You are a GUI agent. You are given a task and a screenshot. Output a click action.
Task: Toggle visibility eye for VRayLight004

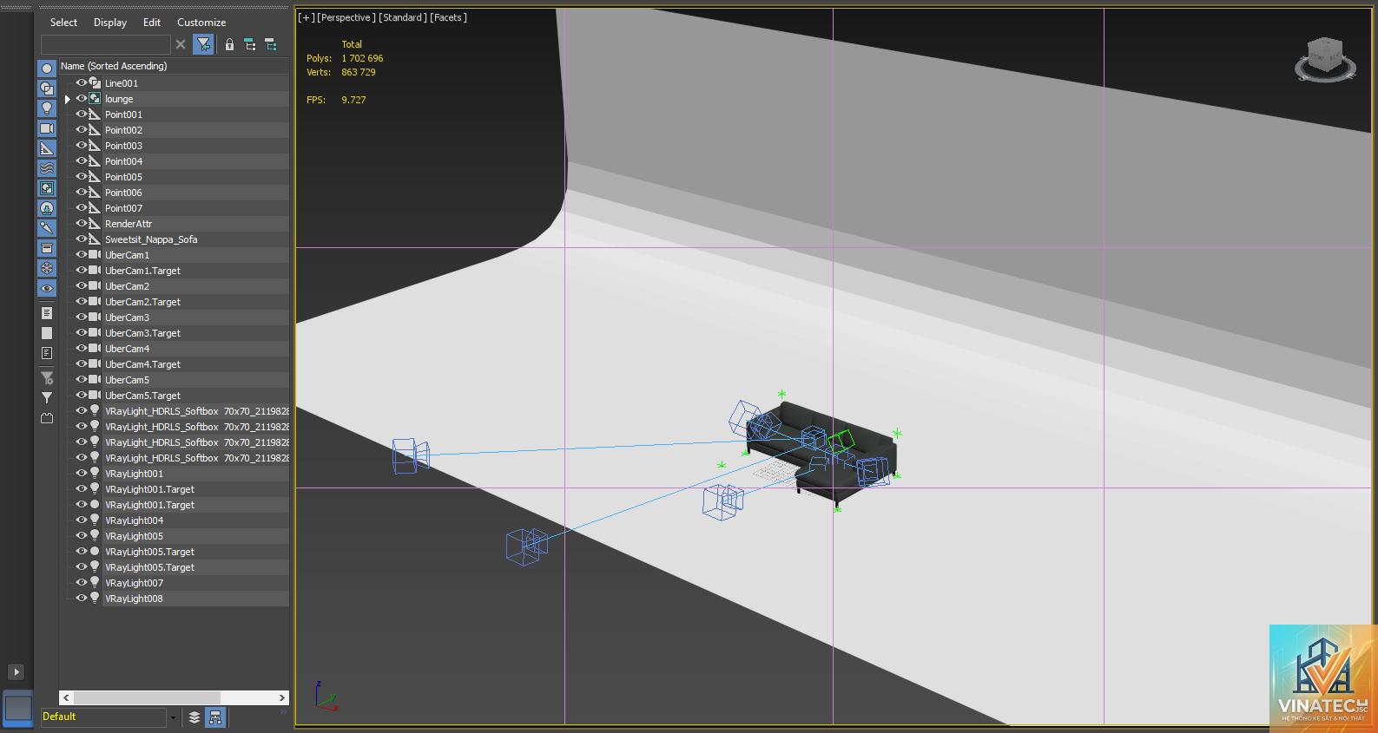click(x=82, y=520)
